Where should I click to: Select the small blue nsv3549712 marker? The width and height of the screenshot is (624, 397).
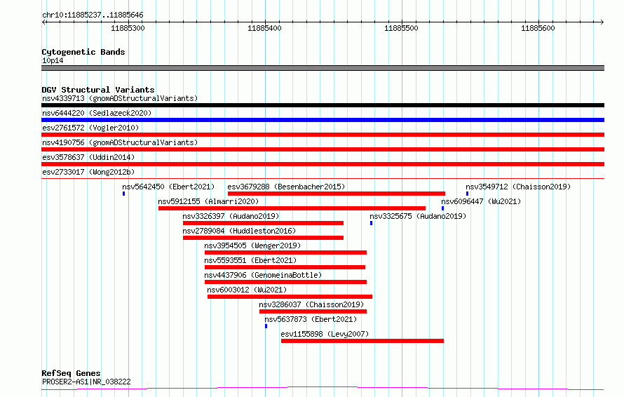pyautogui.click(x=467, y=194)
